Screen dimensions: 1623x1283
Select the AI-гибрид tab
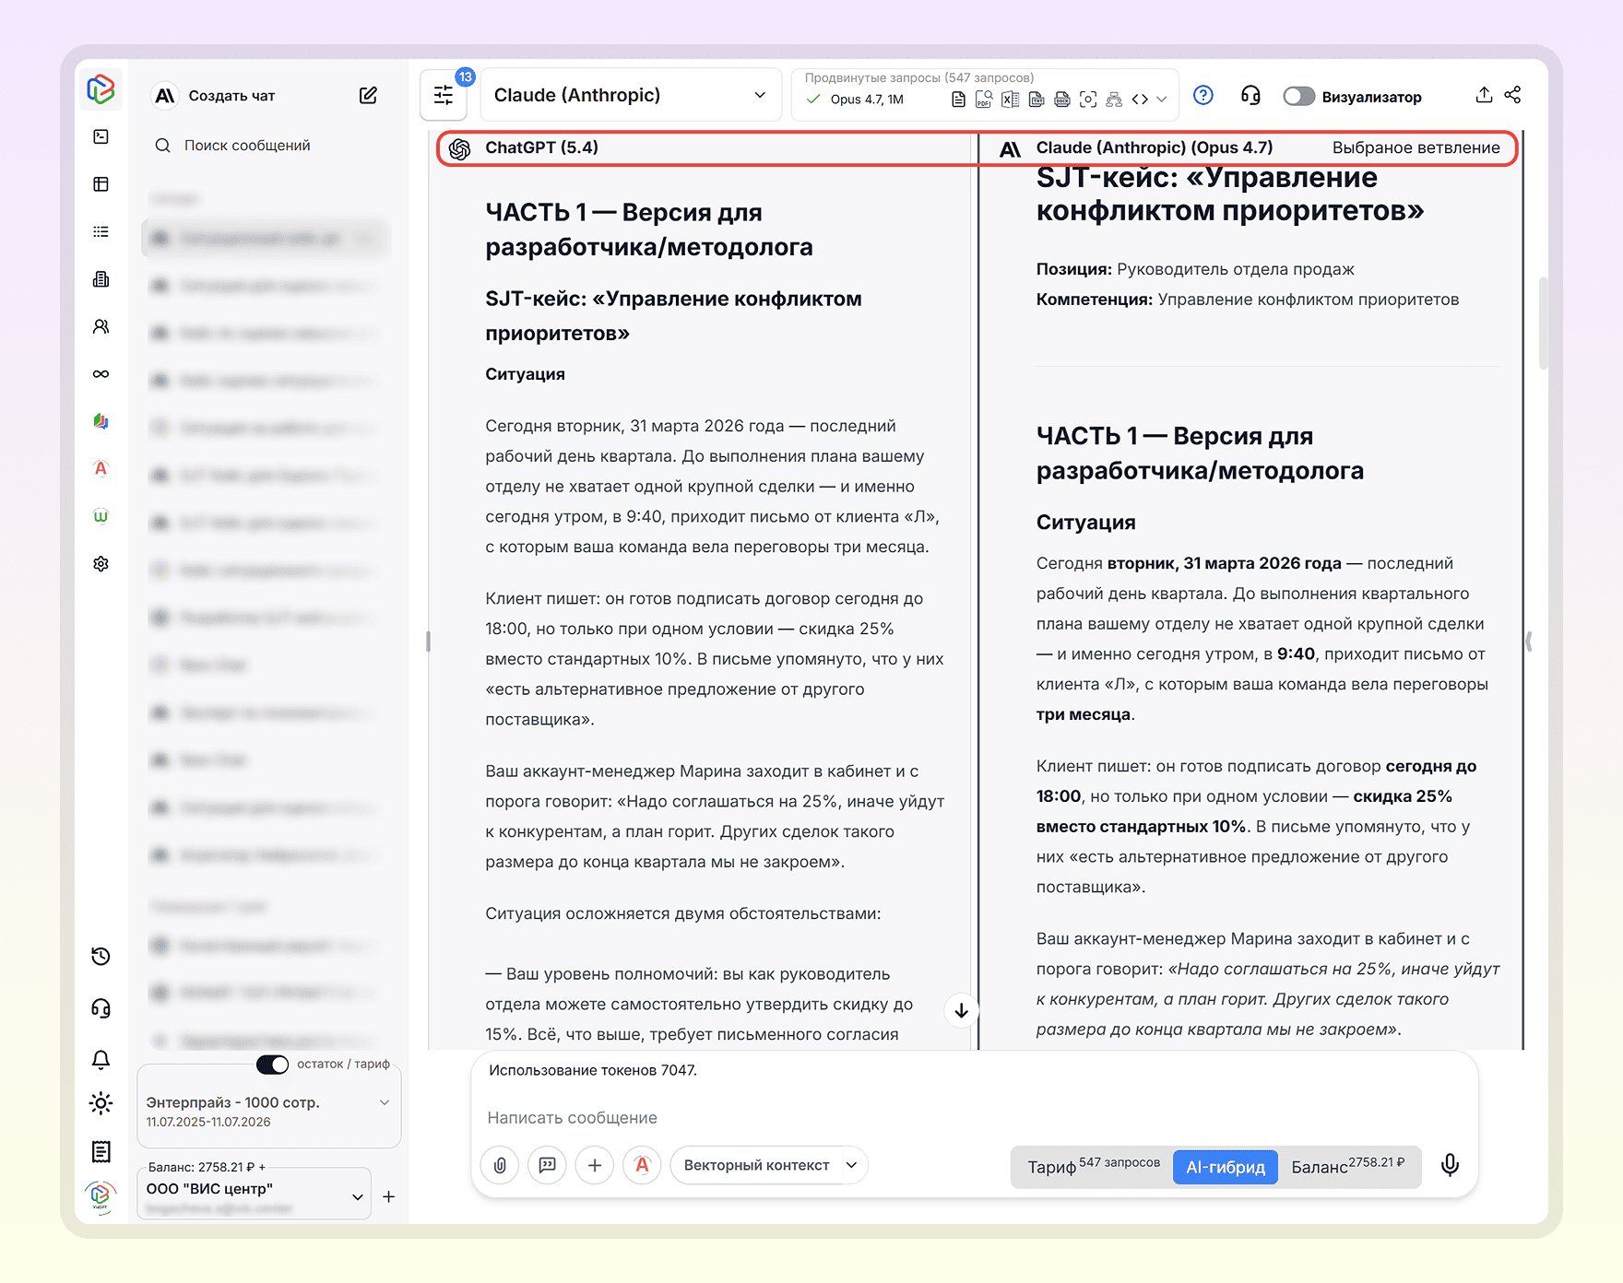click(x=1226, y=1167)
